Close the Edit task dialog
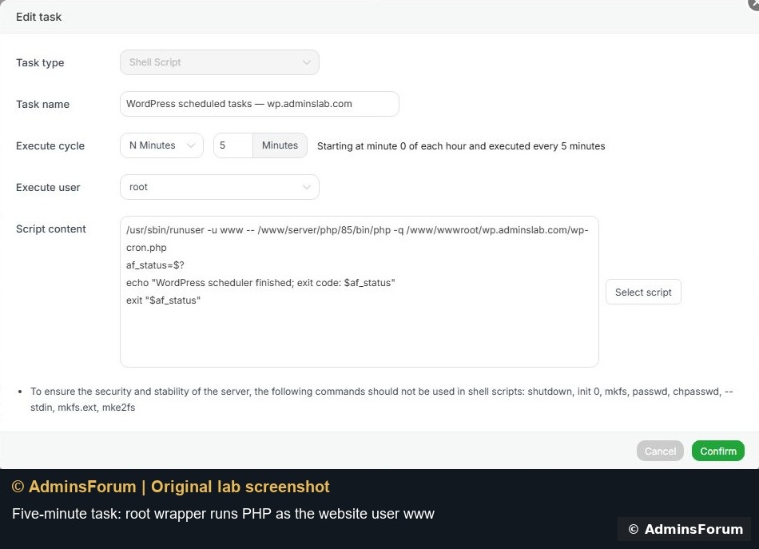759x549 pixels. 753,3
